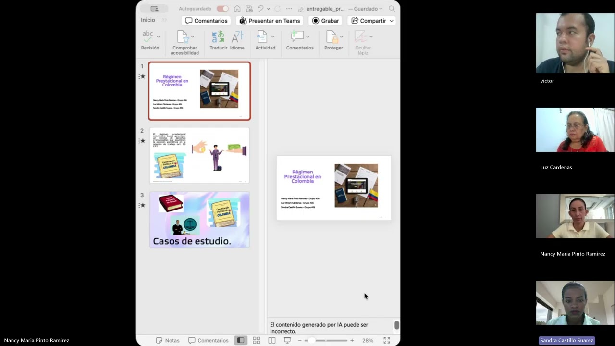Image resolution: width=615 pixels, height=346 pixels.
Task: Toggle the Autoguardado switch
Action: pyautogui.click(x=222, y=8)
